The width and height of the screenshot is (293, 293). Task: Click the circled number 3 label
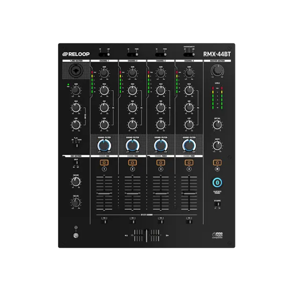tap(161, 169)
